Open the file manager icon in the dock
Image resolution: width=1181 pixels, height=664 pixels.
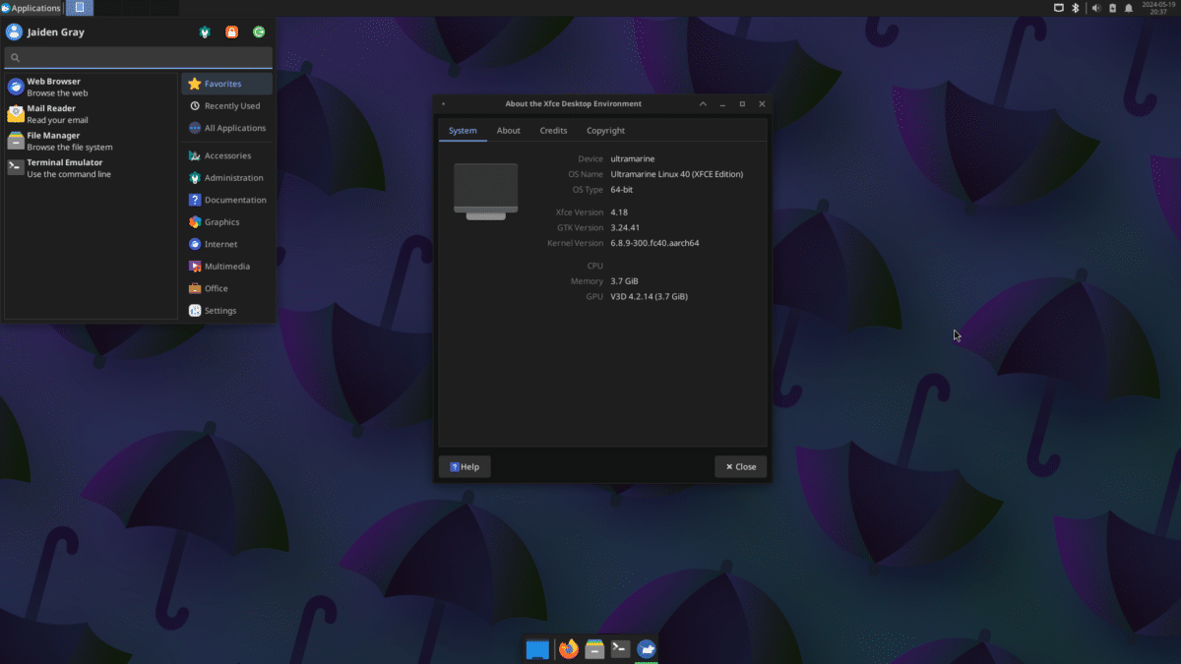tap(594, 648)
